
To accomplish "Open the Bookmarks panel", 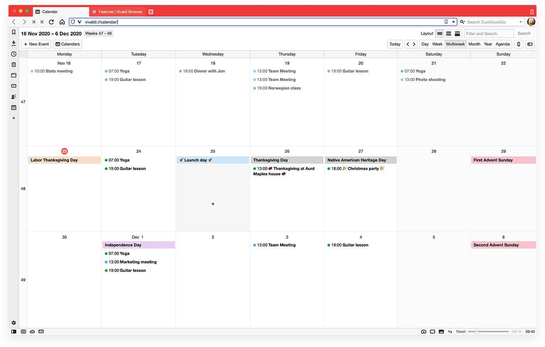I will click(x=14, y=32).
